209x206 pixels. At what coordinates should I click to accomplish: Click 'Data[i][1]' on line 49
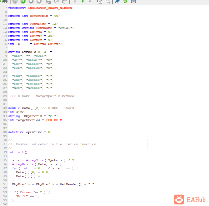[x=26, y=176]
